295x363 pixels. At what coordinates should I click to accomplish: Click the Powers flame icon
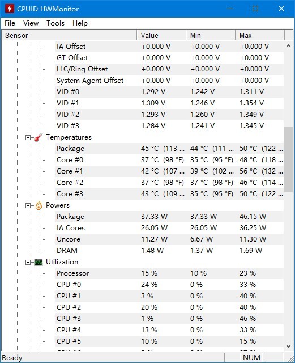(39, 205)
